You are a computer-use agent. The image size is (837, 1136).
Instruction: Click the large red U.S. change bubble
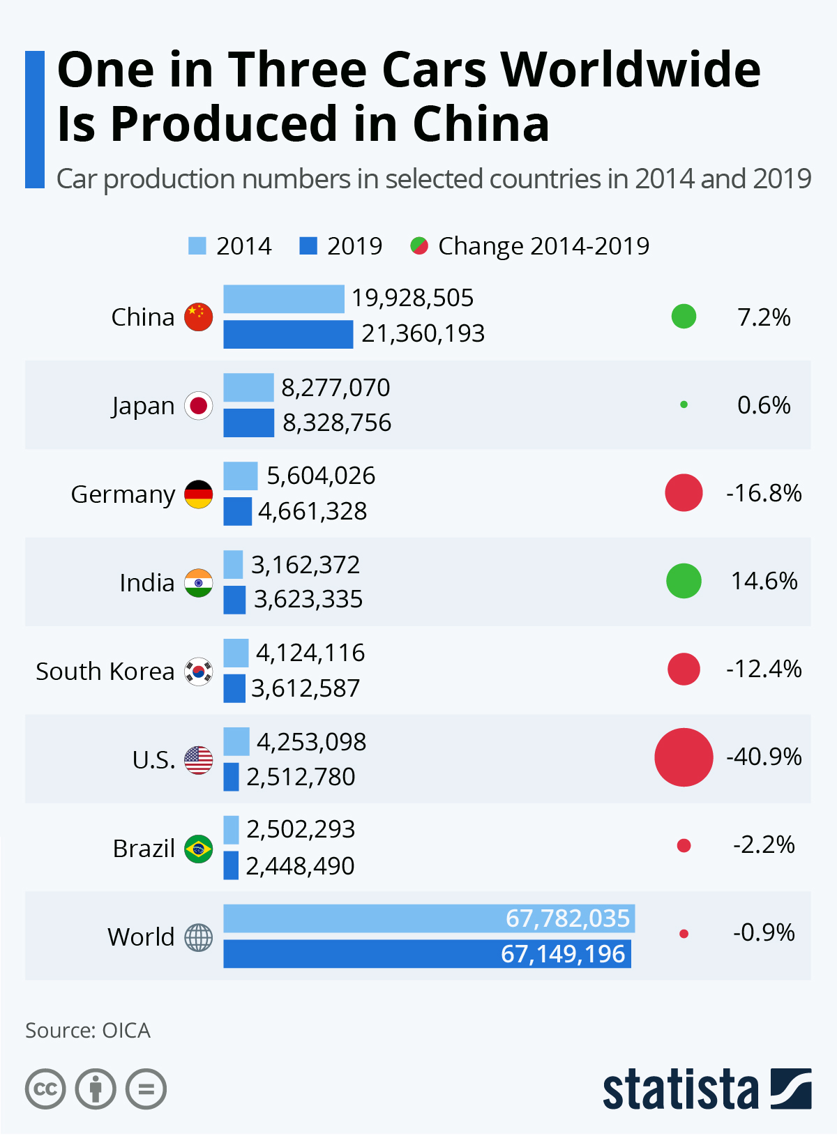(684, 757)
